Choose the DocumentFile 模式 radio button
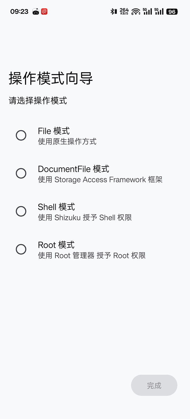The width and height of the screenshot is (190, 419). [x=21, y=174]
